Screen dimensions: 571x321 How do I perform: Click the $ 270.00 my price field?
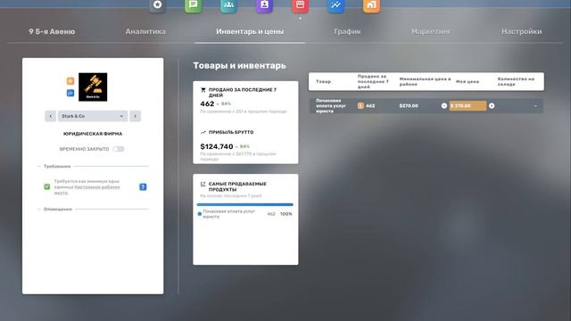468,106
